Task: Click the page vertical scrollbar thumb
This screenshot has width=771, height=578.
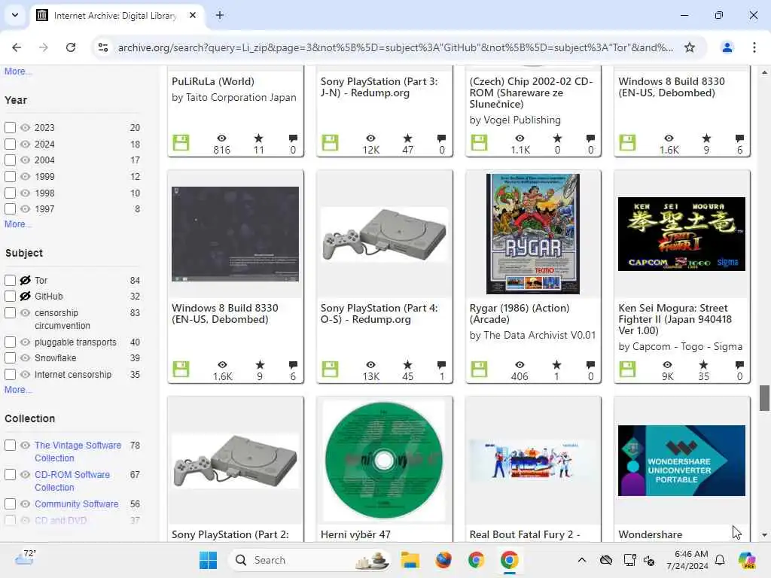Action: 764,398
